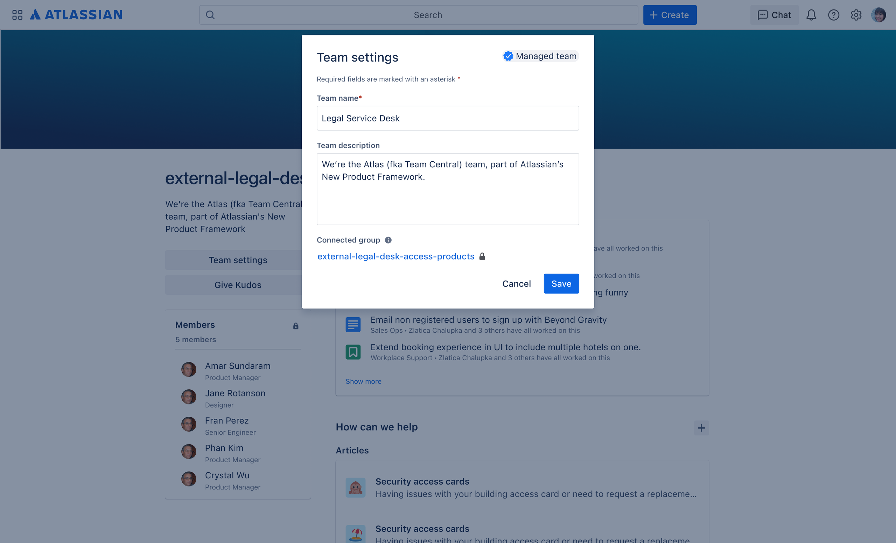Click the document icon on the email item
This screenshot has width=896, height=543.
pos(353,324)
